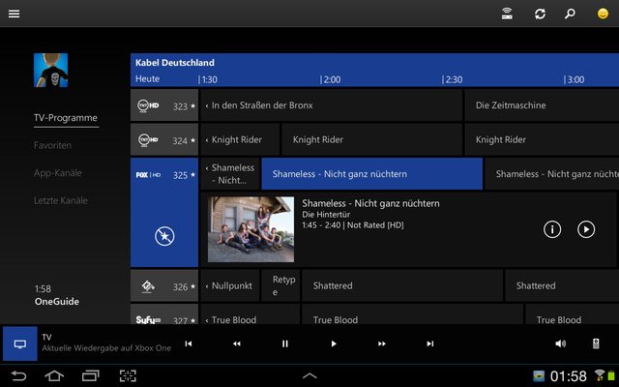Open Letzte Kanäle section
Screen dimensions: 619x387
pos(60,200)
